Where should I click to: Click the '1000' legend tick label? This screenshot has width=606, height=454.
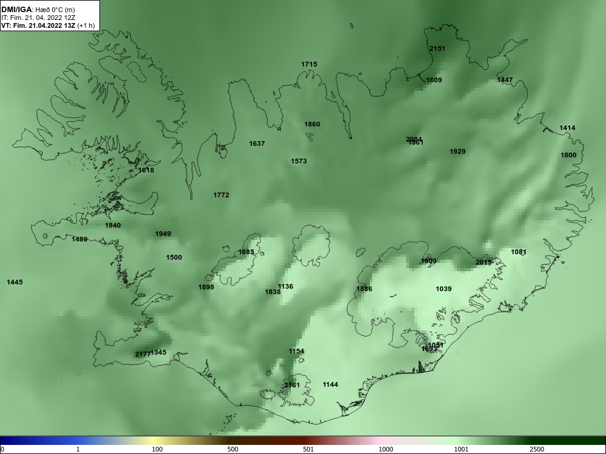pyautogui.click(x=385, y=449)
